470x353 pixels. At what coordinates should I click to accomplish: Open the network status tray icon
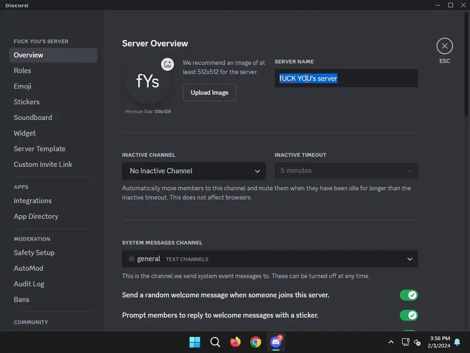(405, 342)
